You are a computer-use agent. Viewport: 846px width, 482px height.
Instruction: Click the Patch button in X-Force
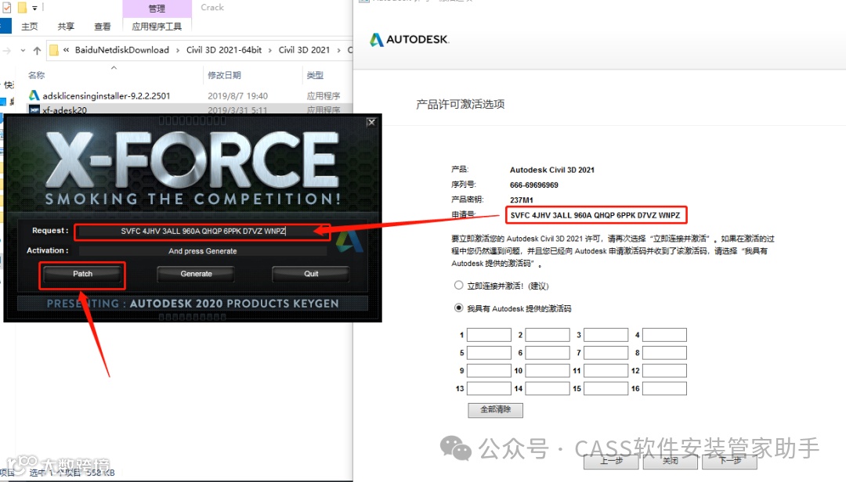click(82, 274)
